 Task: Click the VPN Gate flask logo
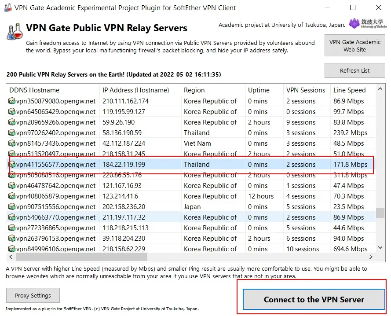tap(15, 31)
